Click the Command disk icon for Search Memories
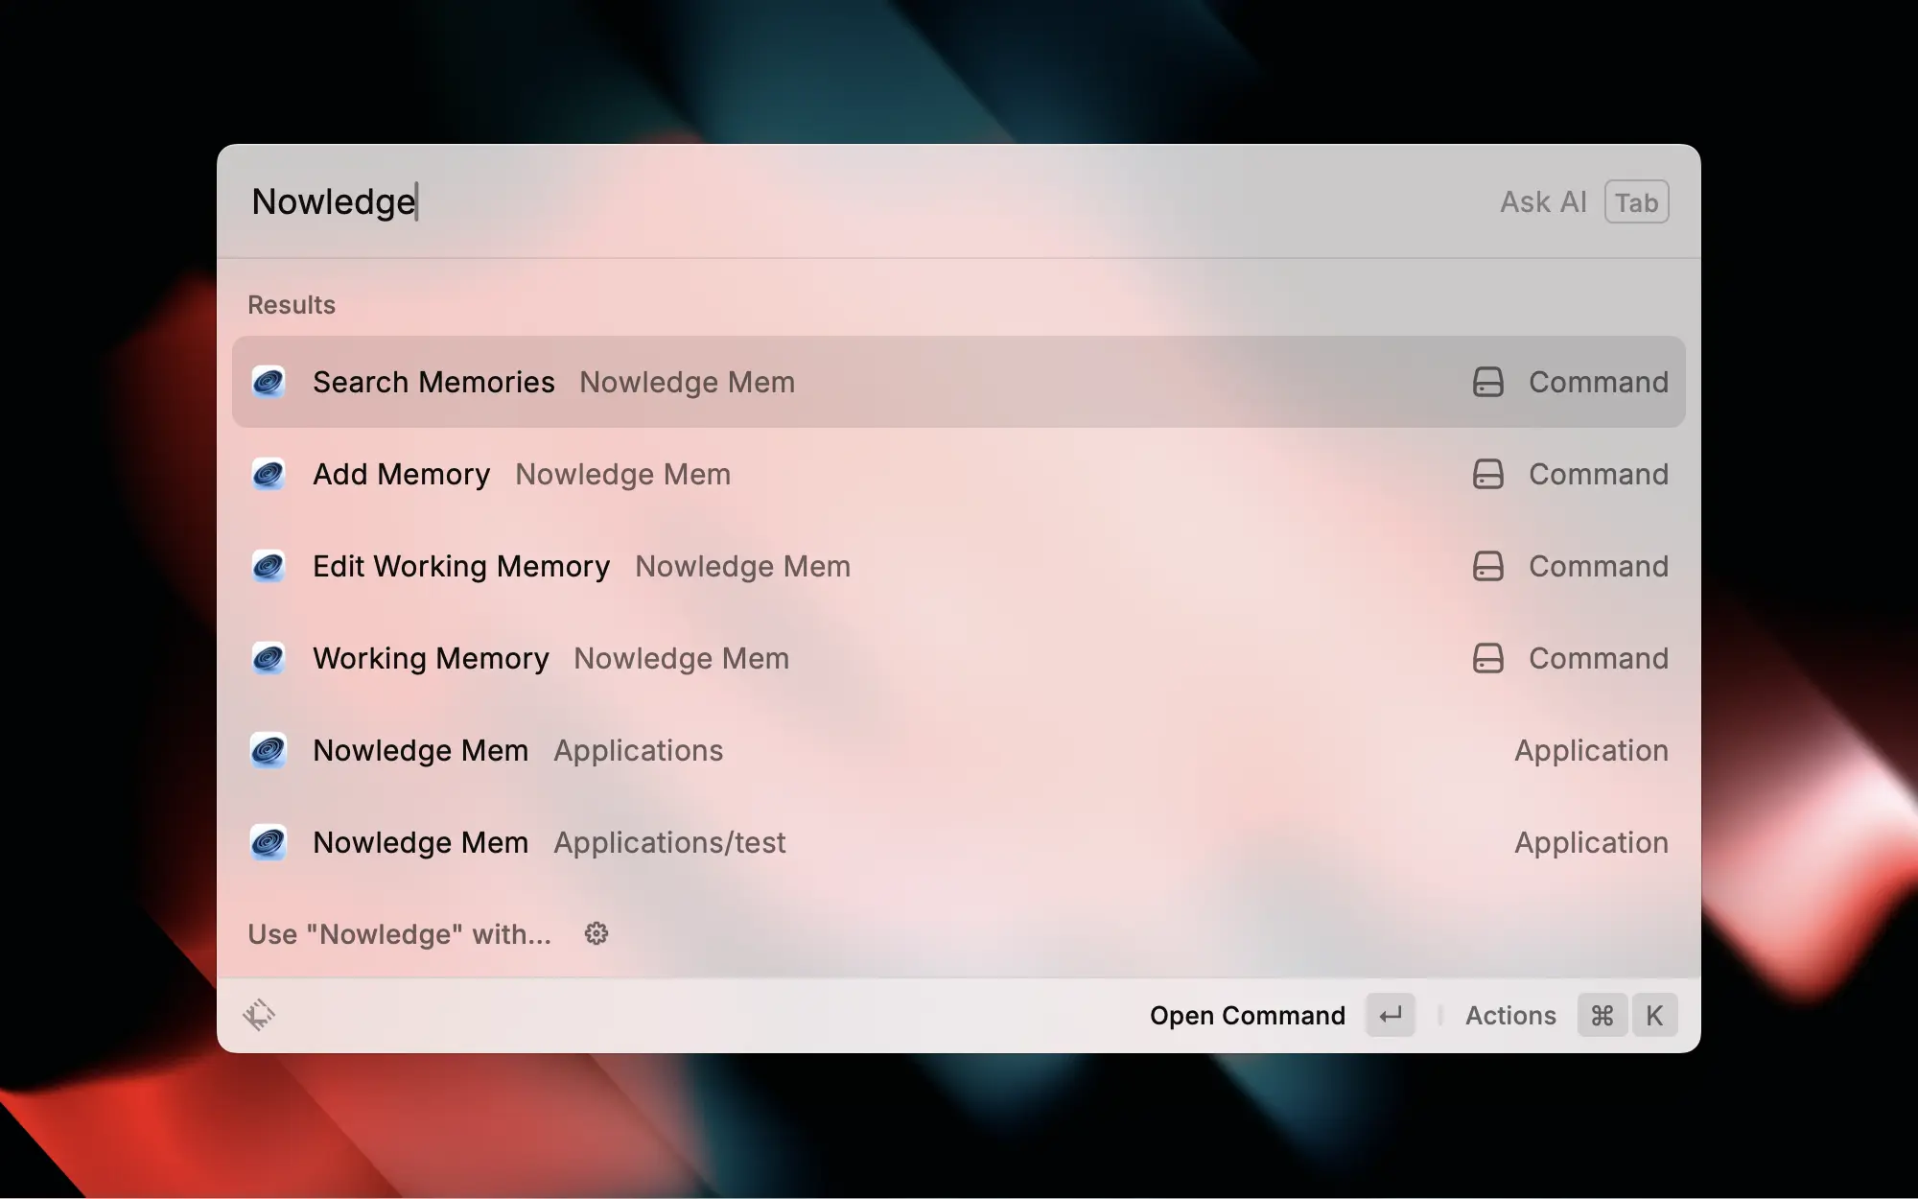 (1487, 382)
